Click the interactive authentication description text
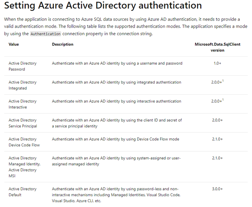The width and height of the screenshot is (252, 207). point(117,101)
